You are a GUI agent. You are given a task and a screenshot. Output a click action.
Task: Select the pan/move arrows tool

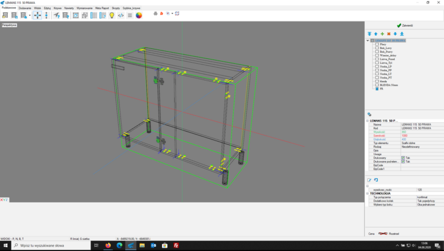coord(37,15)
